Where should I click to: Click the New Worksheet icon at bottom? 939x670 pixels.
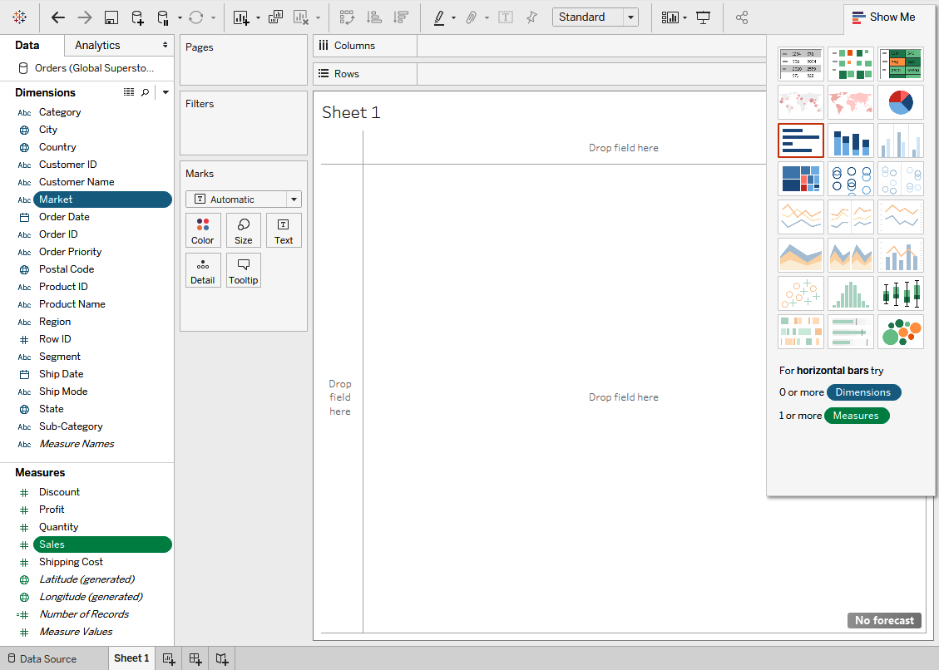169,659
